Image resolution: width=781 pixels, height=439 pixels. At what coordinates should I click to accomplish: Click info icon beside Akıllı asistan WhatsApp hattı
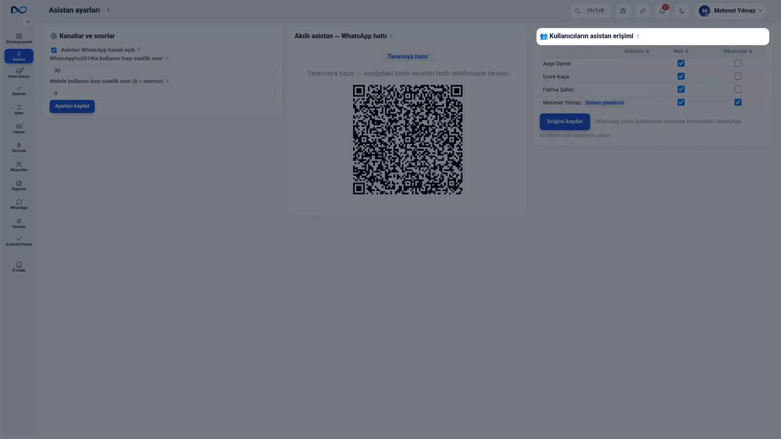pos(391,36)
